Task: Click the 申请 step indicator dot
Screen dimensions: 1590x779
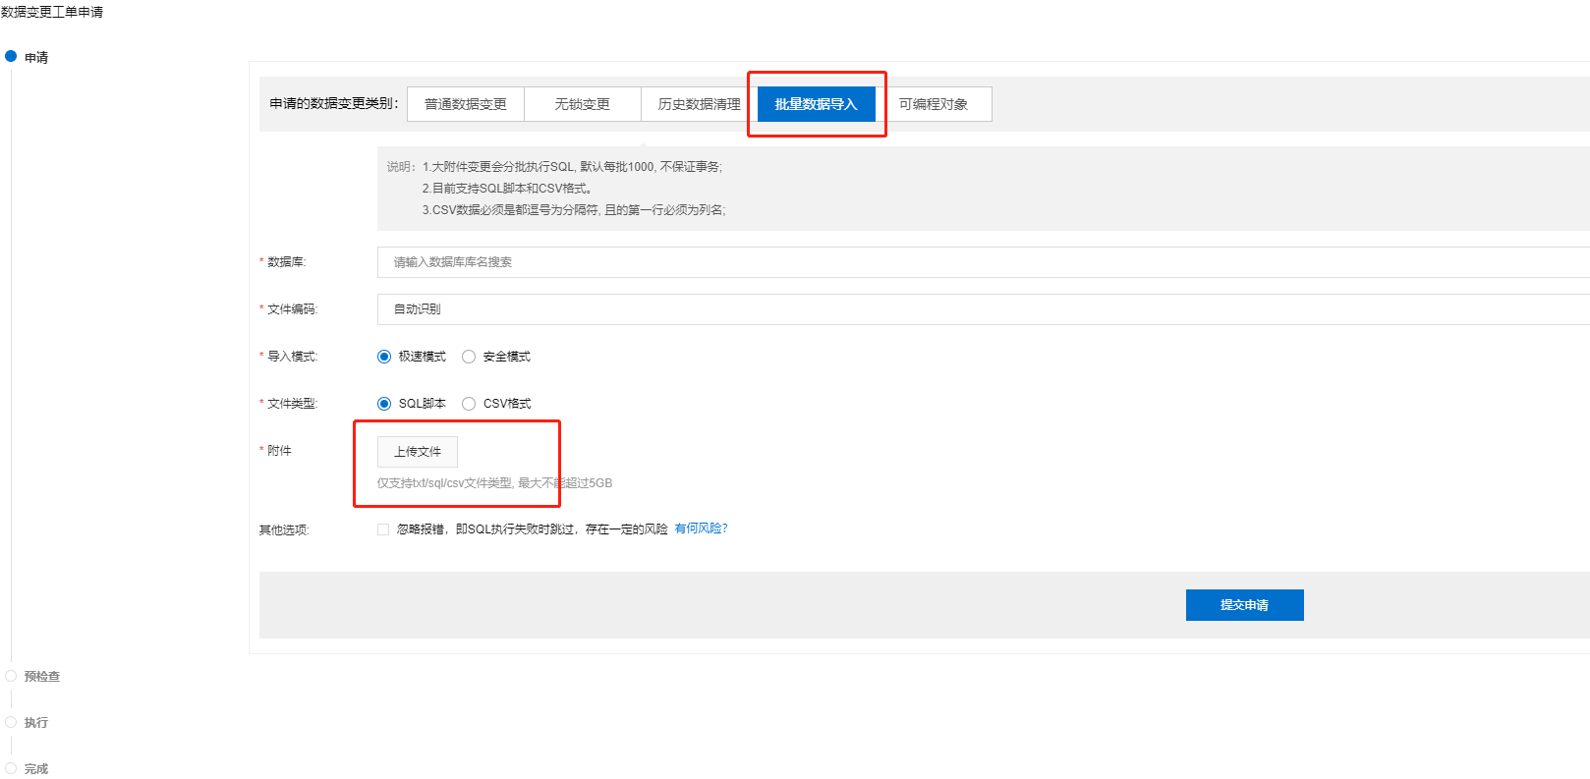Action: click(x=11, y=57)
